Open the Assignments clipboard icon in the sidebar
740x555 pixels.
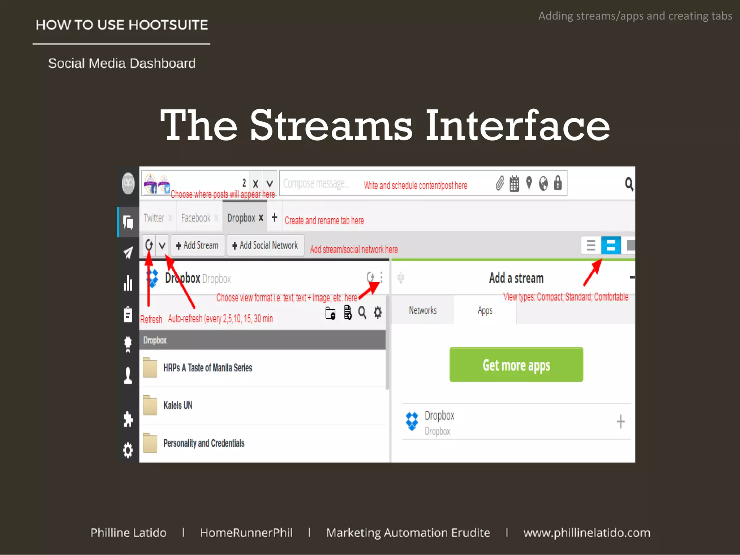pyautogui.click(x=128, y=314)
